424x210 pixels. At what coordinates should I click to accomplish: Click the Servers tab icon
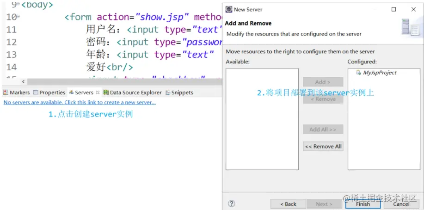(71, 93)
